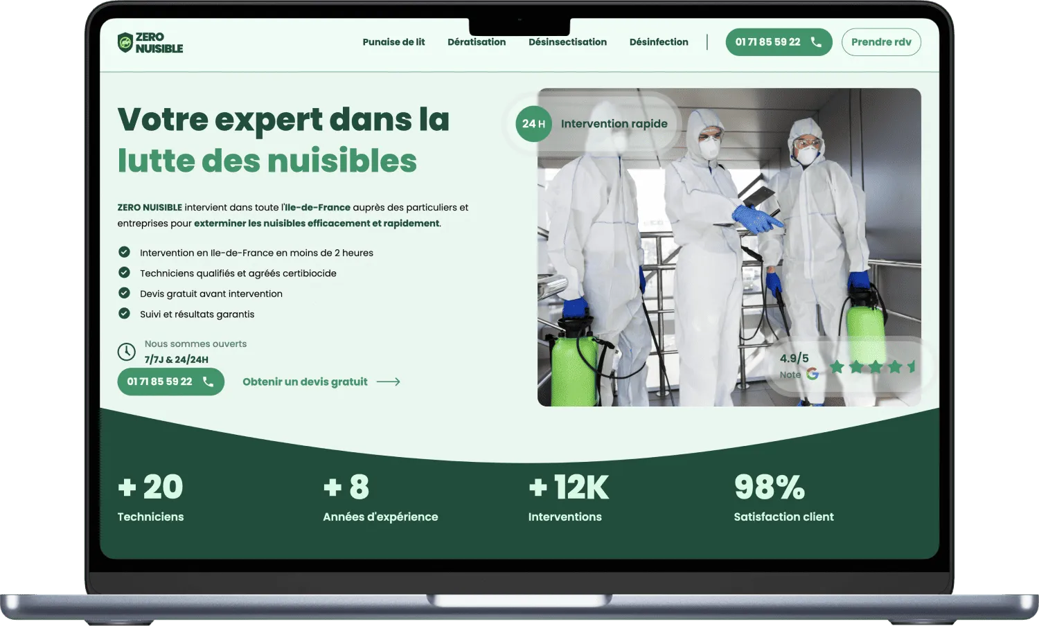Click the hero 01 71 85 59 22 phone button
Viewport: 1039px width, 626px height.
(170, 382)
